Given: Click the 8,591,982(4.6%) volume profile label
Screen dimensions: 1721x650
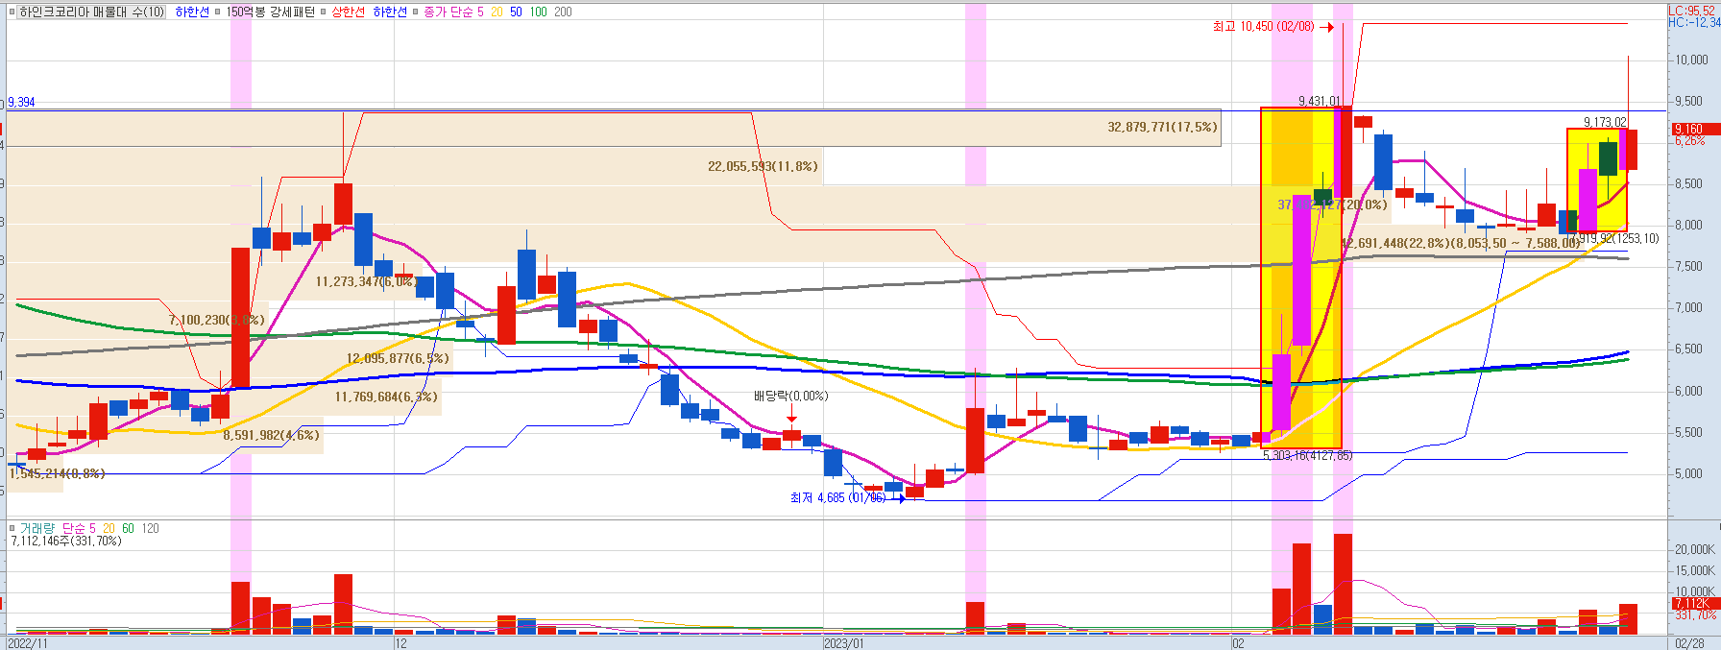Looking at the screenshot, I should click(x=271, y=435).
